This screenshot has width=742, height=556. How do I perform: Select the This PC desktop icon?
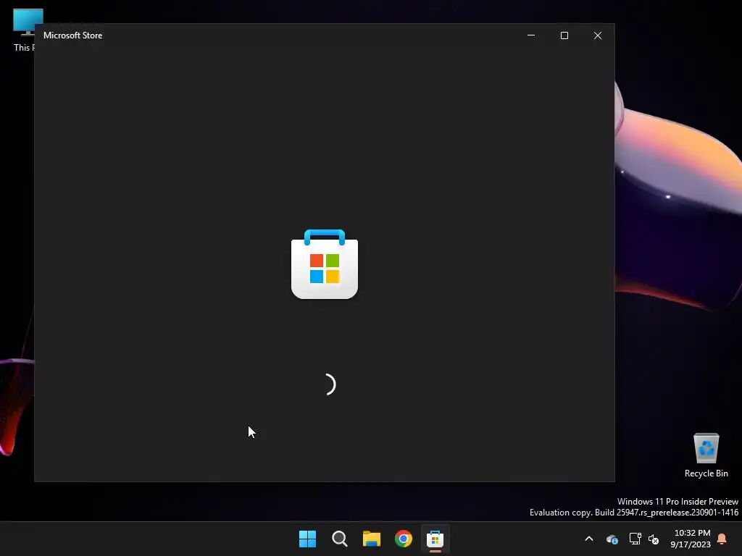click(24, 30)
